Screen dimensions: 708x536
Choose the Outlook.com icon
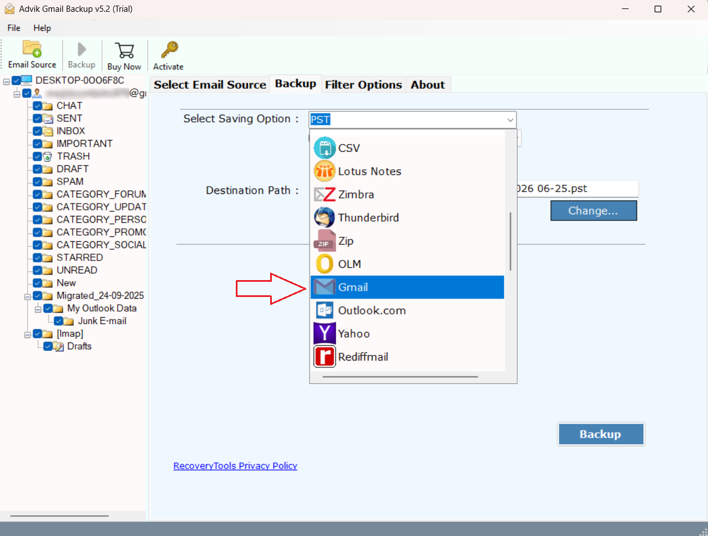click(324, 310)
